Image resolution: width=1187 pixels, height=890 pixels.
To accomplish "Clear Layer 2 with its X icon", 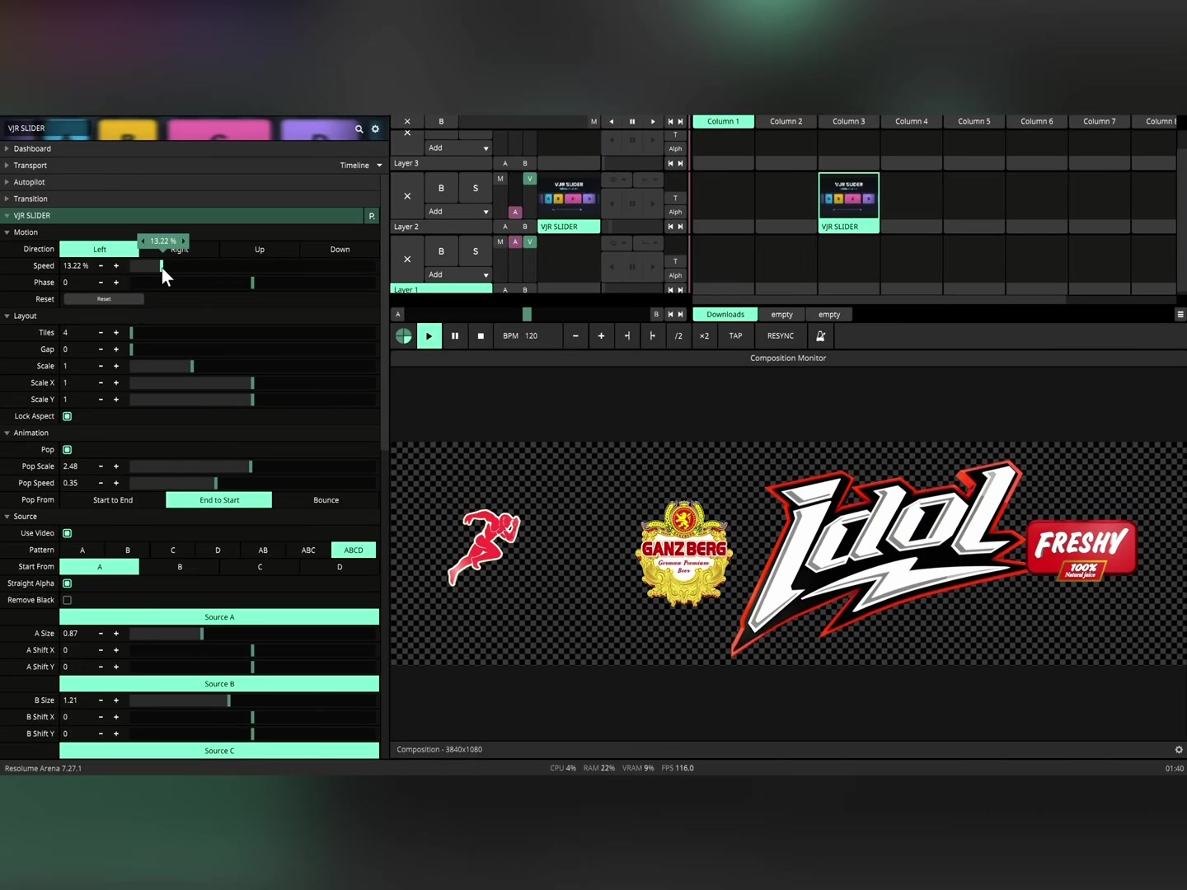I will (407, 196).
